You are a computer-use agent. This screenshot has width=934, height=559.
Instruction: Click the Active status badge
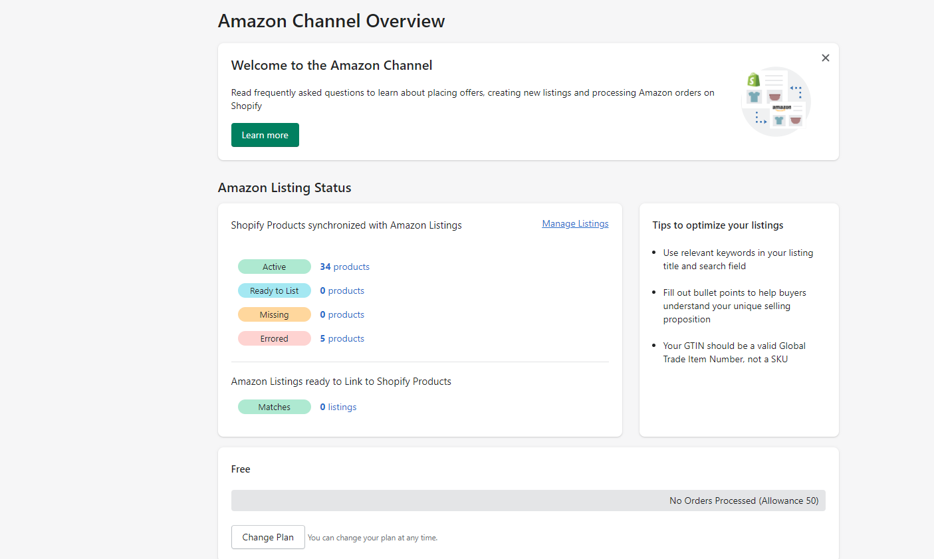(275, 267)
